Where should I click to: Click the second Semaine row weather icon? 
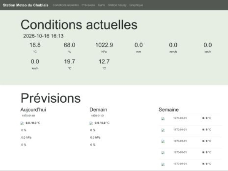[163, 130]
